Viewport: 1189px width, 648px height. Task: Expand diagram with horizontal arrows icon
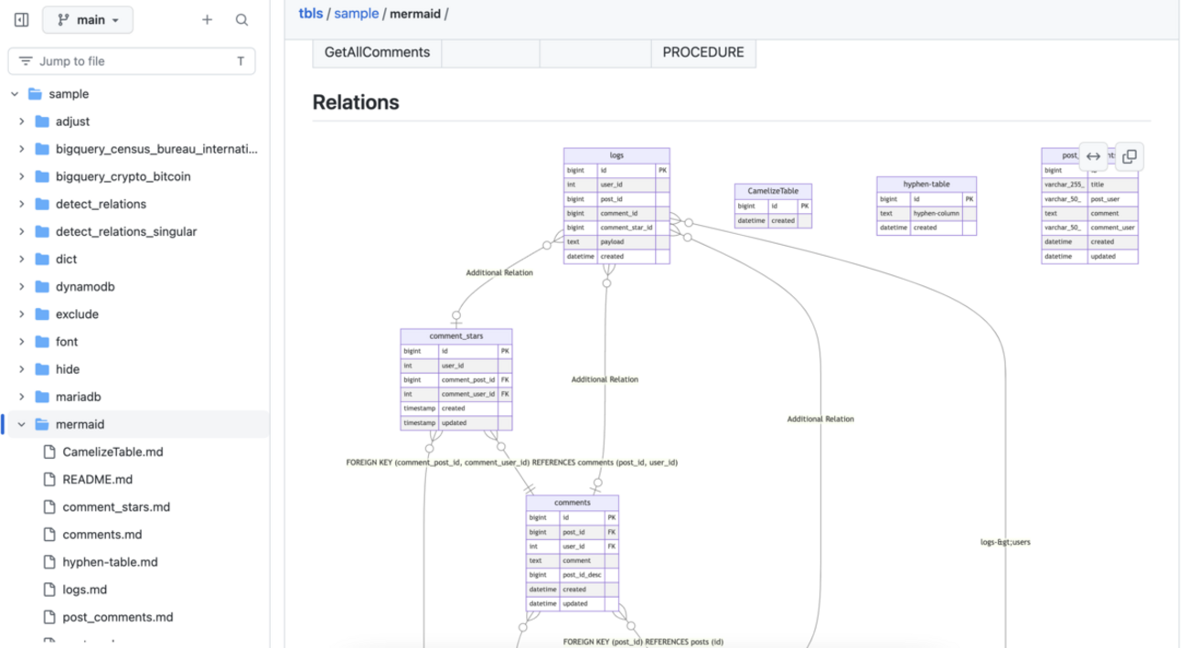1093,156
